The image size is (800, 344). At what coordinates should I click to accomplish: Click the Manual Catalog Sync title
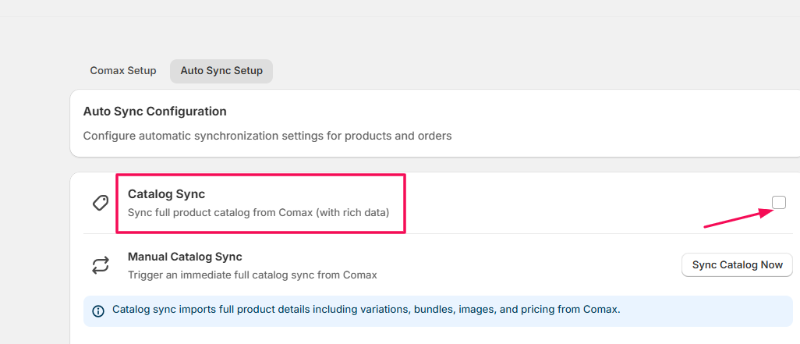pyautogui.click(x=185, y=257)
